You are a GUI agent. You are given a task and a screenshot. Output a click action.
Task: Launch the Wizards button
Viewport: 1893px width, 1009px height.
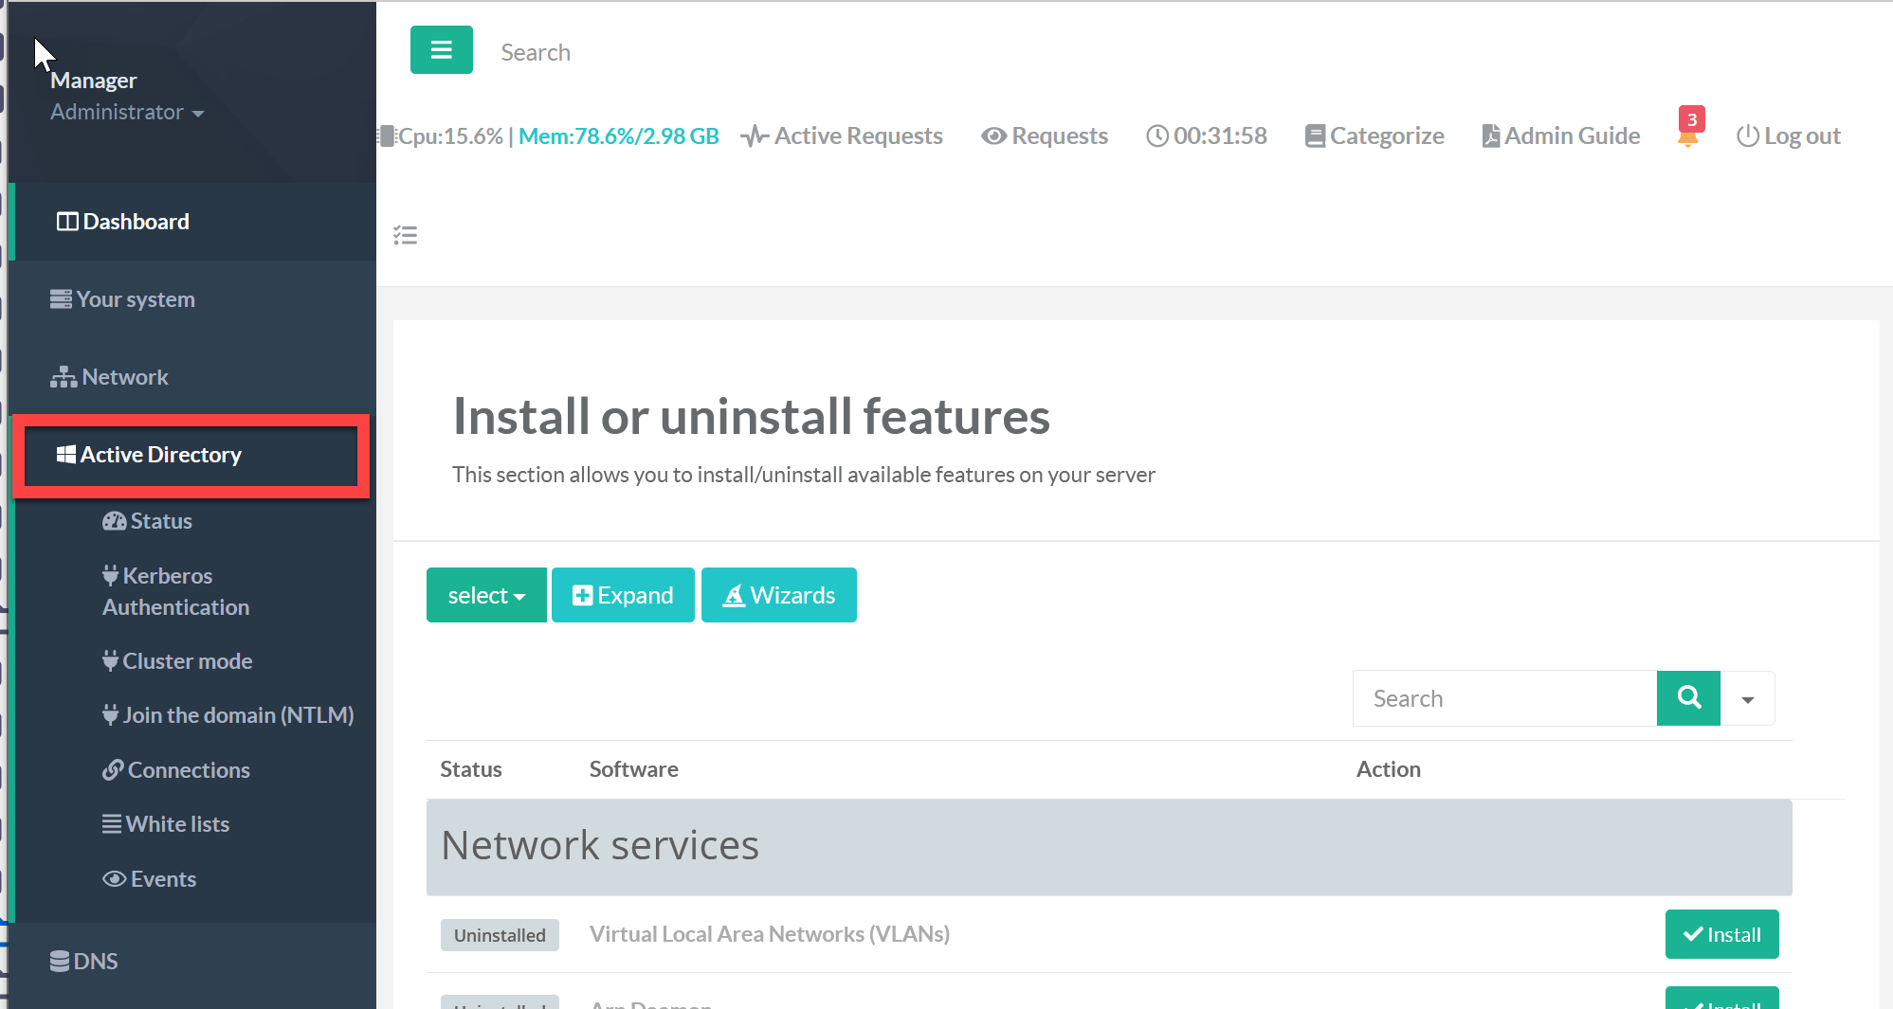[778, 596]
